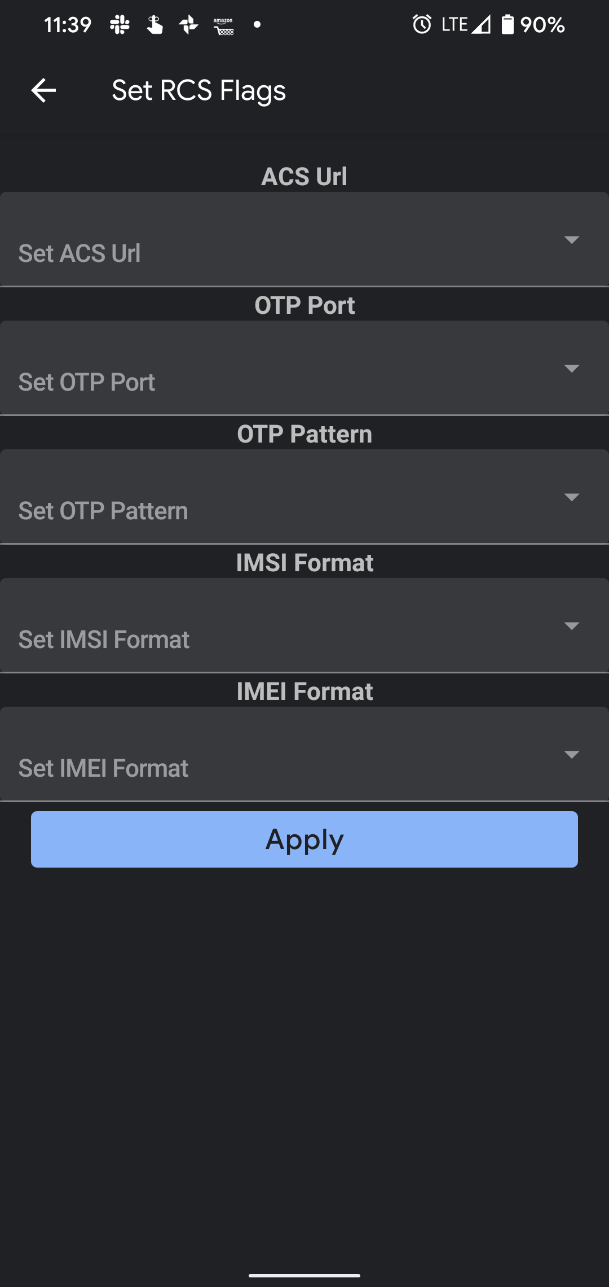This screenshot has width=609, height=1287.
Task: Open the IMEI Format dropdown arrow
Action: pos(572,755)
